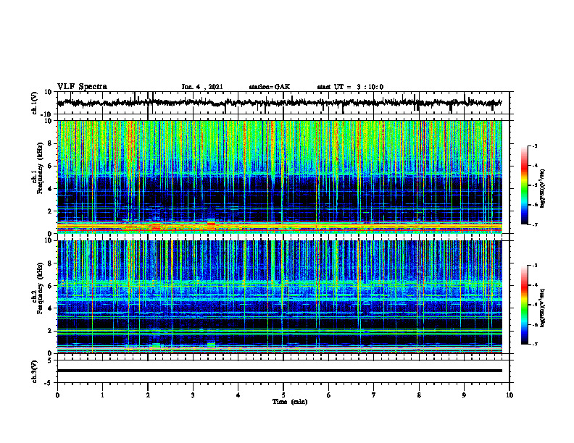Click the '-7' label on ch.1 color scale

click(x=534, y=224)
